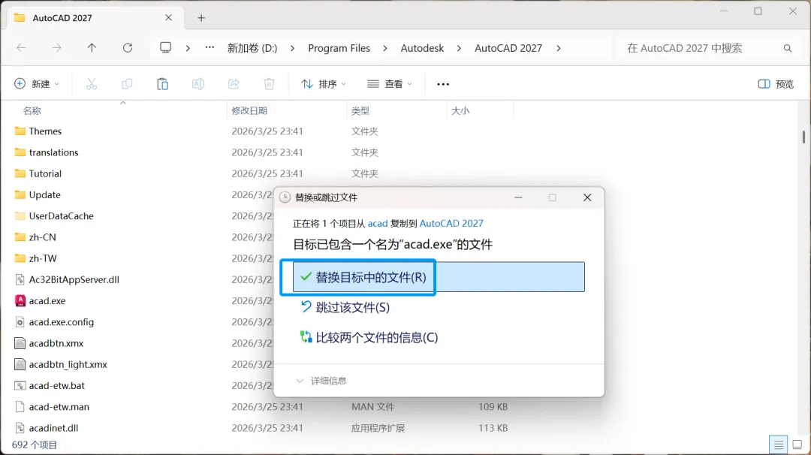Sort by the 大小 column header
This screenshot has width=811, height=455.
pos(460,110)
